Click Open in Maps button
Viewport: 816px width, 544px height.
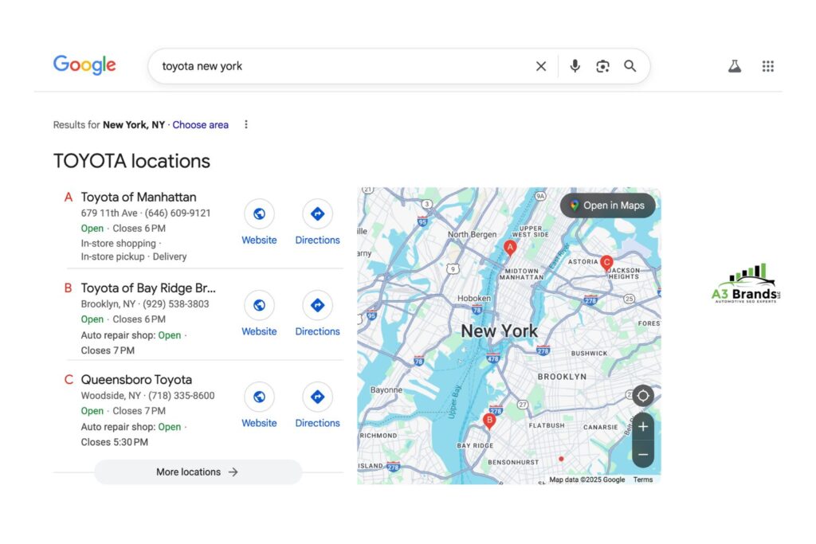click(607, 205)
